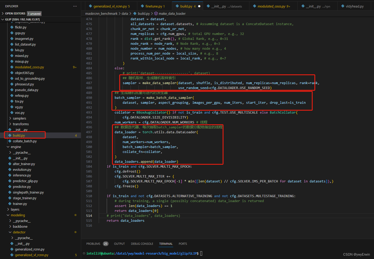Open evolution.py file
Image resolution: width=374 pixels, height=259 pixels.
pos(40,169)
